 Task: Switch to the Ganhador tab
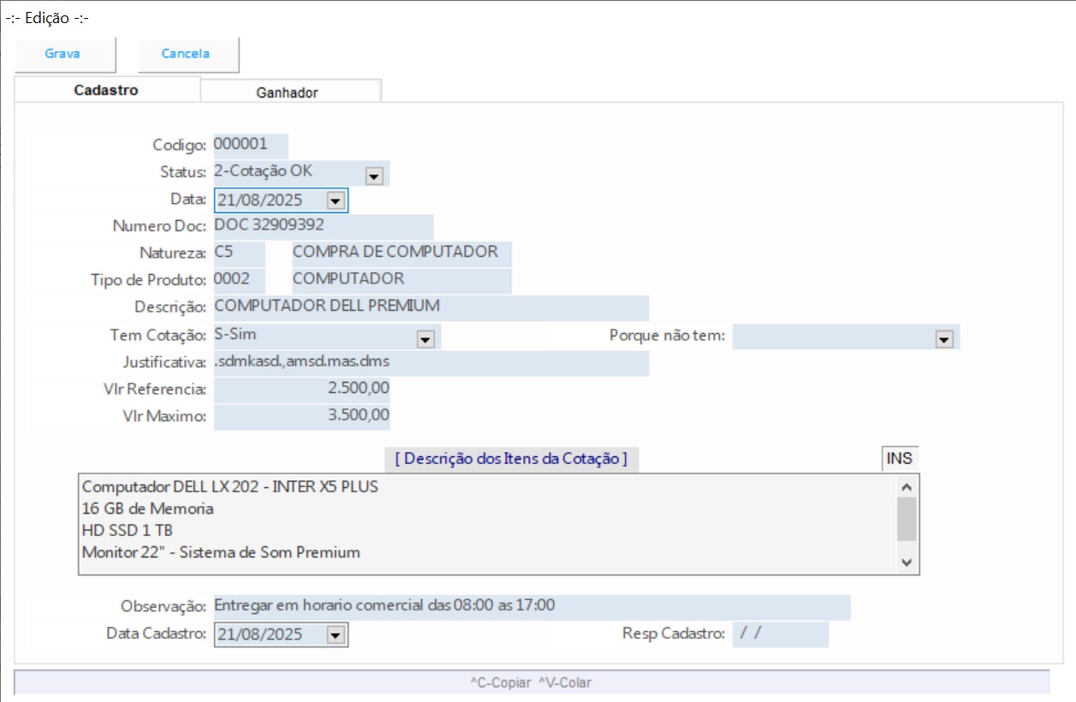pyautogui.click(x=288, y=92)
